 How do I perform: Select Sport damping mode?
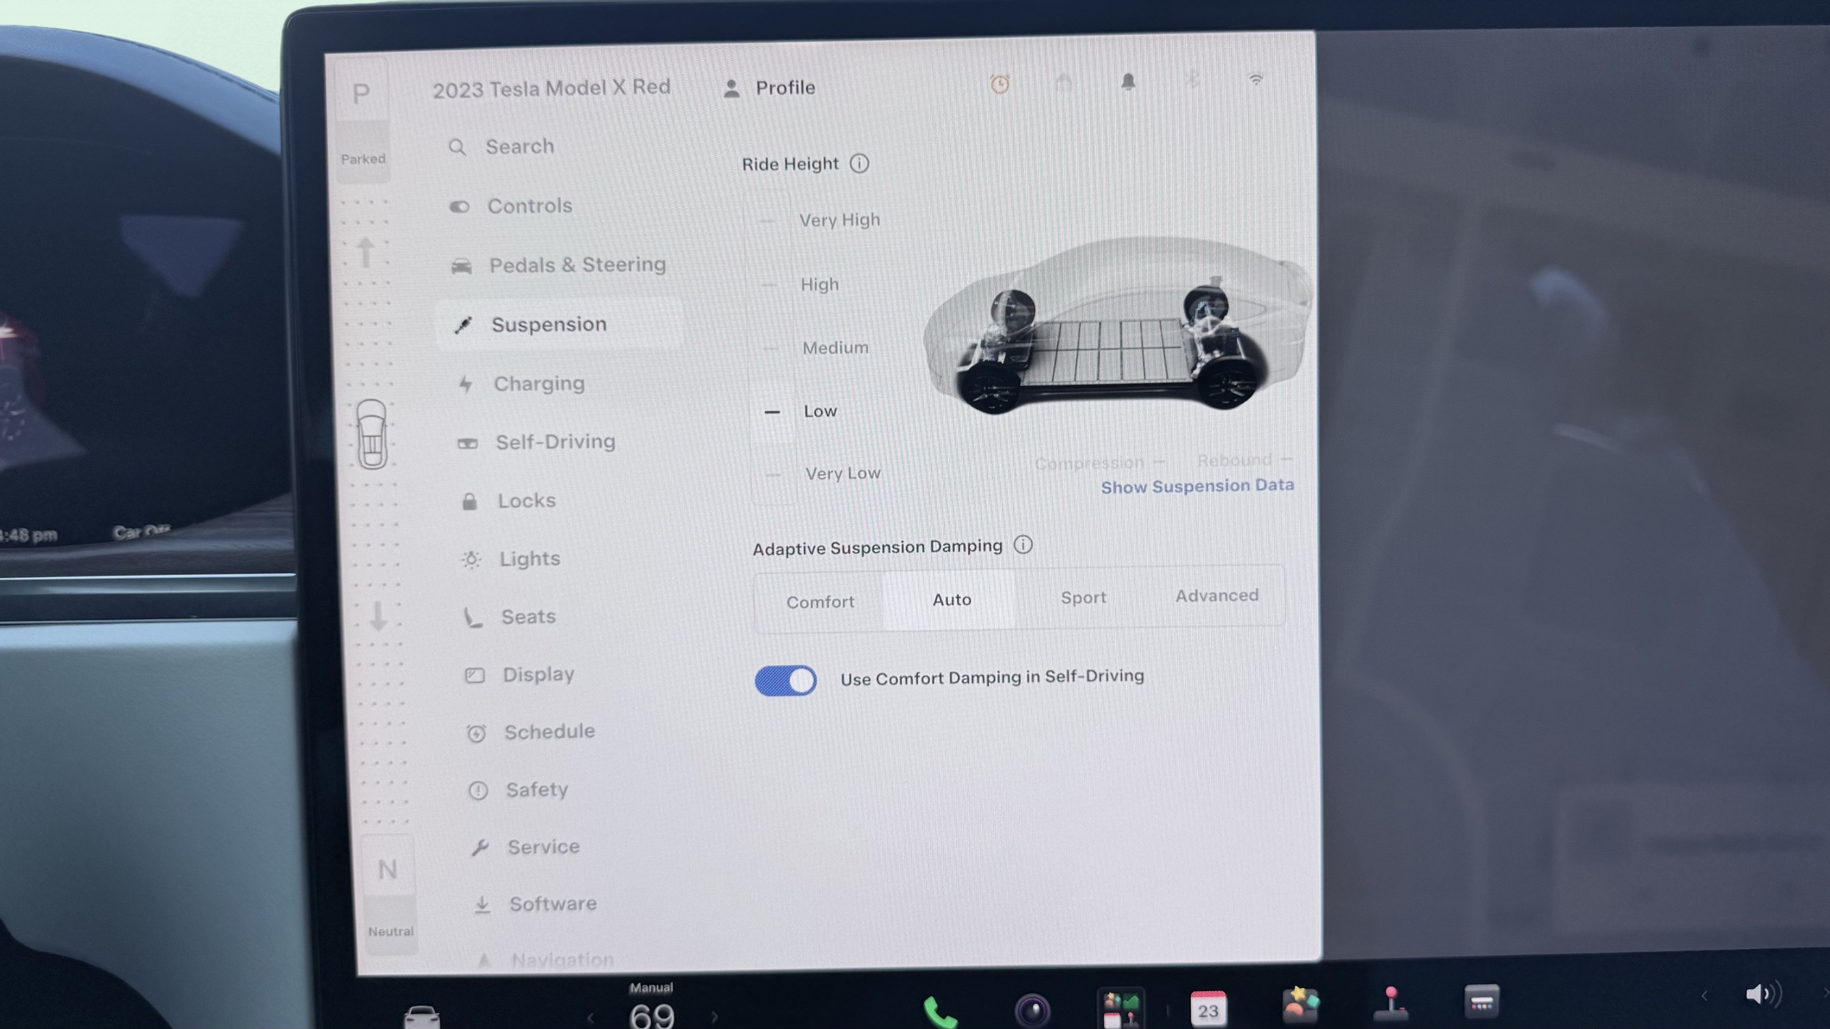[x=1083, y=597]
